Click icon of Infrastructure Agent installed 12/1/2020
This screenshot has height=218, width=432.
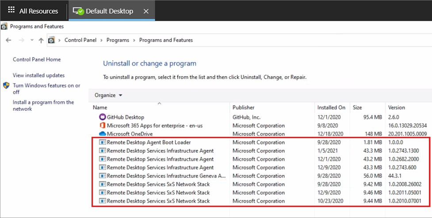tap(102, 159)
